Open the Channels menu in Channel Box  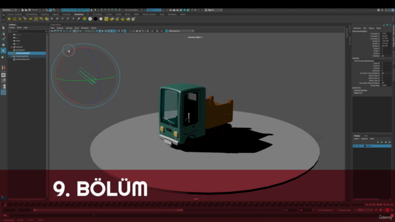coord(357,28)
